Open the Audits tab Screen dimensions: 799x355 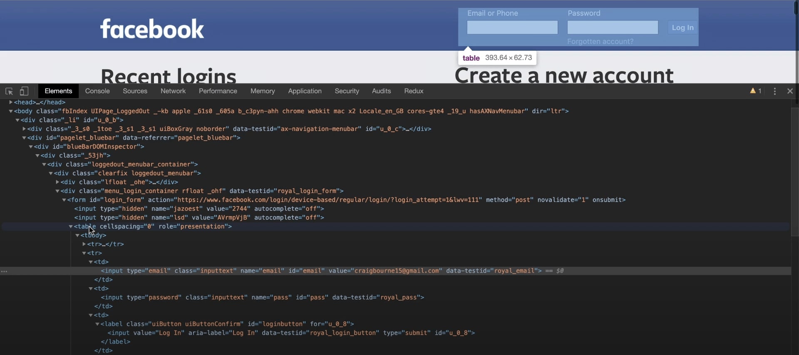(x=382, y=91)
